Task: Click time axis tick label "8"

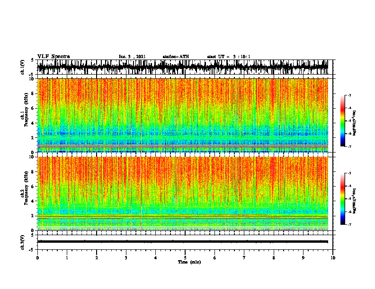Action: coord(274,258)
